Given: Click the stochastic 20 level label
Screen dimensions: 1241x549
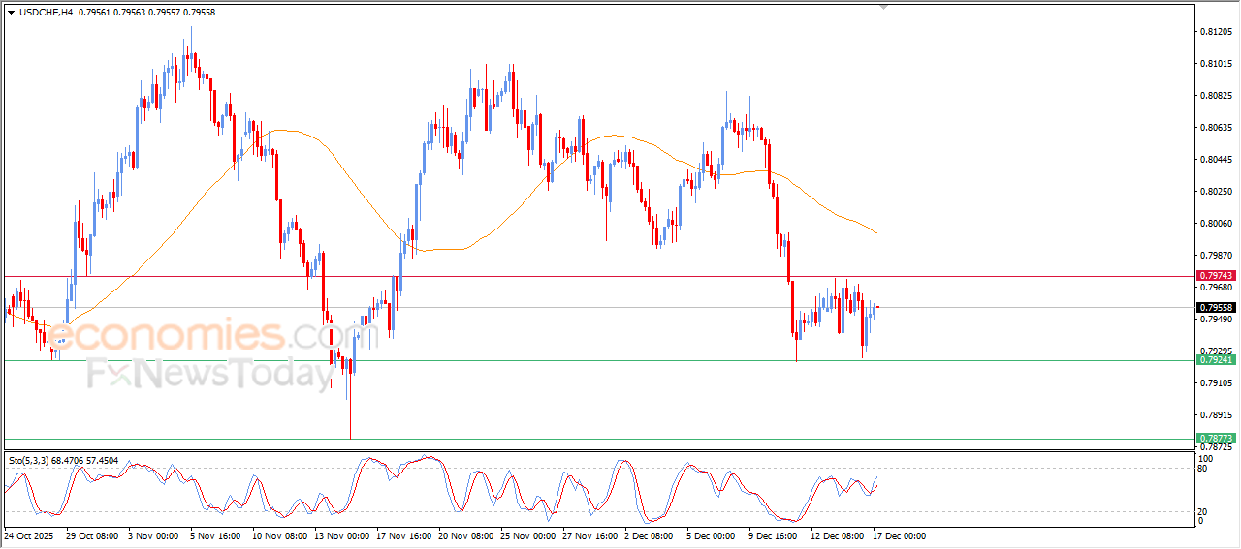Looking at the screenshot, I should pos(1204,511).
